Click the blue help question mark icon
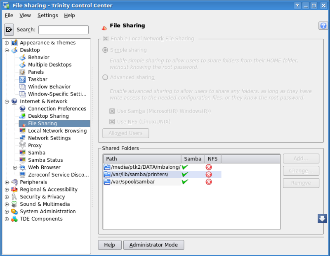Screen dimensions: 330x256 (323, 26)
